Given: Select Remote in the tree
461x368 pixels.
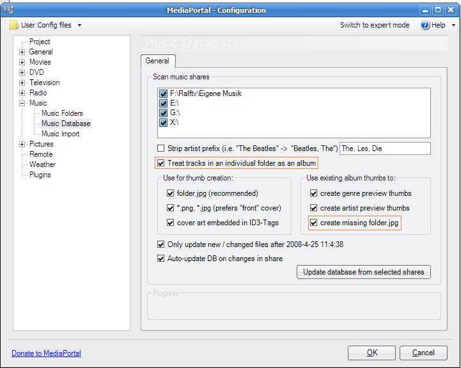Looking at the screenshot, I should 41,154.
